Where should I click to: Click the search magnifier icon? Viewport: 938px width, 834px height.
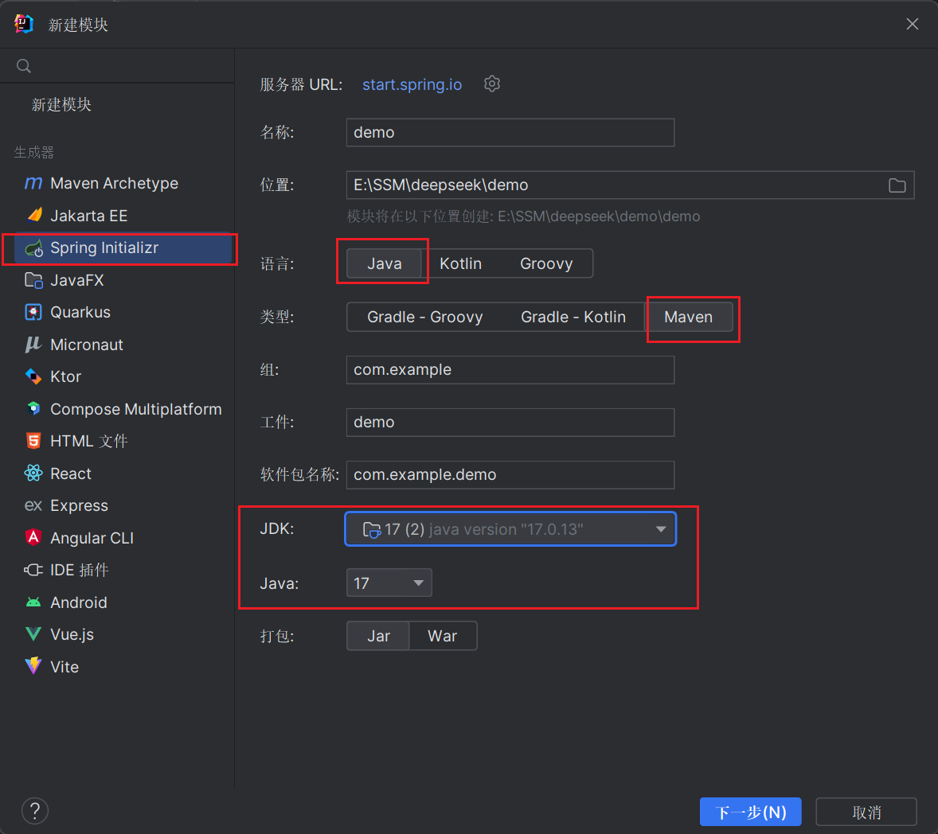tap(24, 66)
